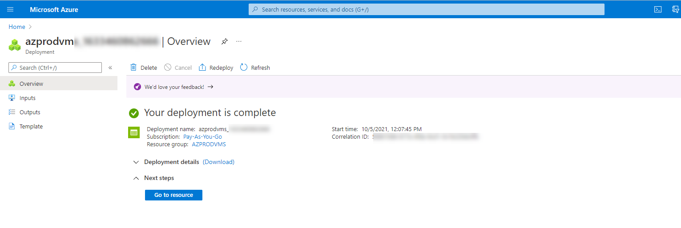Open the AZPRODVMS resource group link
Image resolution: width=681 pixels, height=228 pixels.
(209, 144)
